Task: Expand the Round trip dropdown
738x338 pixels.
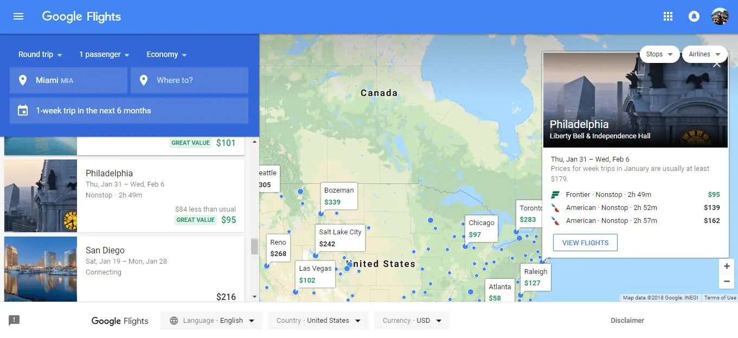Action: (40, 55)
